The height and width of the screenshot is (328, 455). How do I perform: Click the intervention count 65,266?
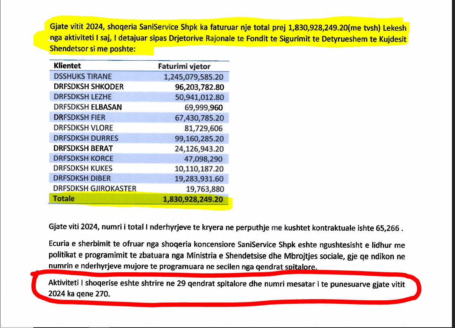(387, 228)
